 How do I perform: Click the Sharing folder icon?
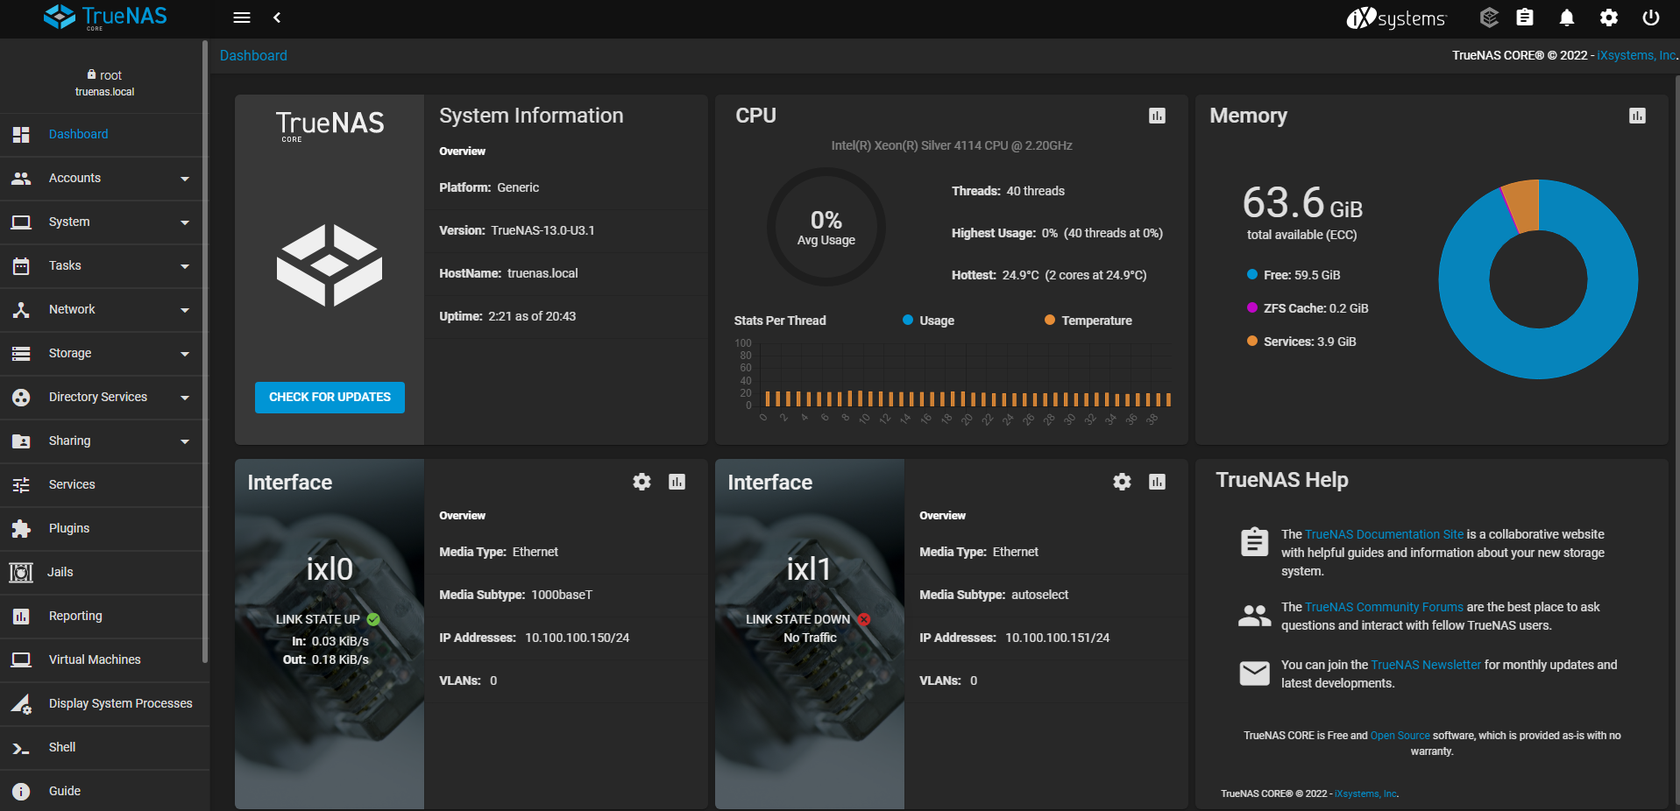pos(21,441)
